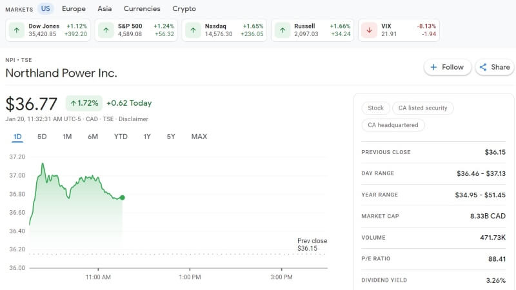Click the 1.72% change badge
The height and width of the screenshot is (290, 516).
click(84, 103)
